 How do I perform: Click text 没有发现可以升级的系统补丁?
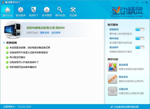point(24,62)
